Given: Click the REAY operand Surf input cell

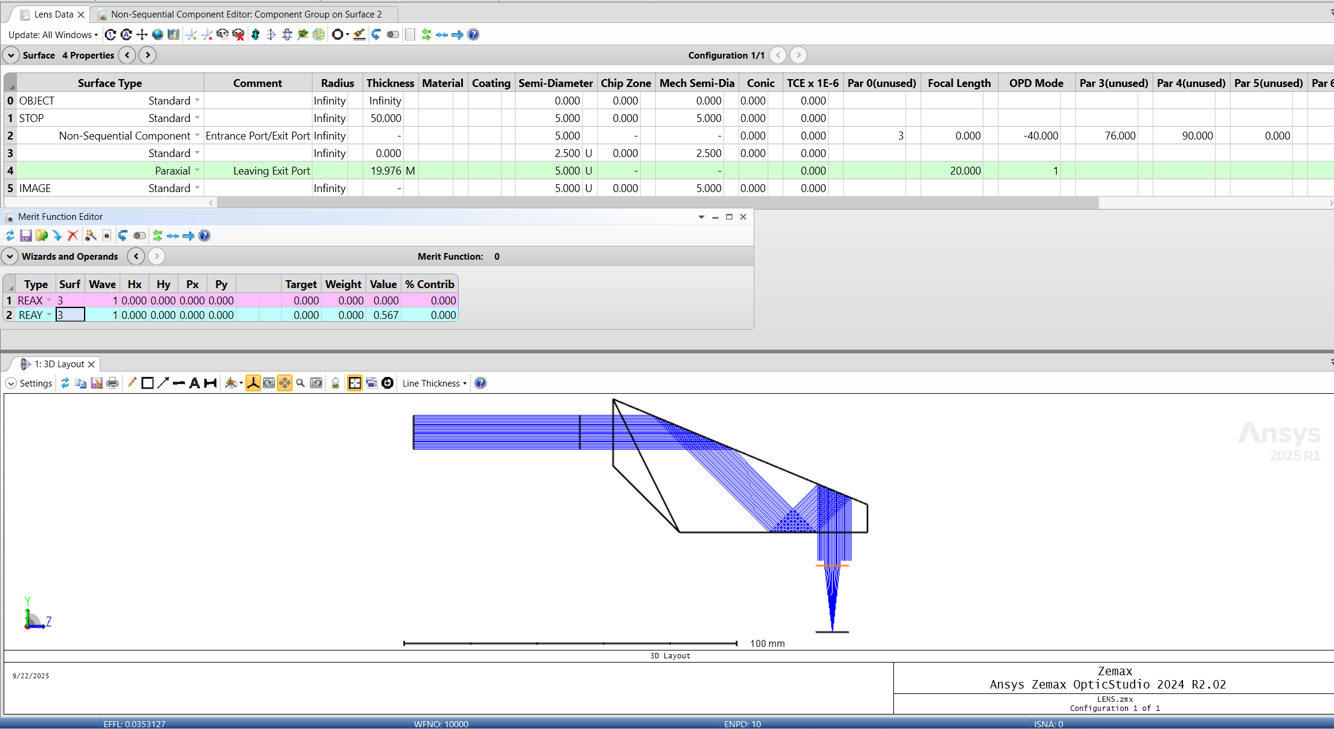Looking at the screenshot, I should 70,315.
